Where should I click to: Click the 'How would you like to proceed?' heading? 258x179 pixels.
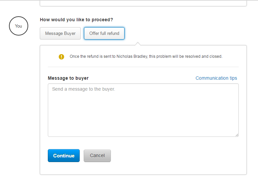pos(76,20)
